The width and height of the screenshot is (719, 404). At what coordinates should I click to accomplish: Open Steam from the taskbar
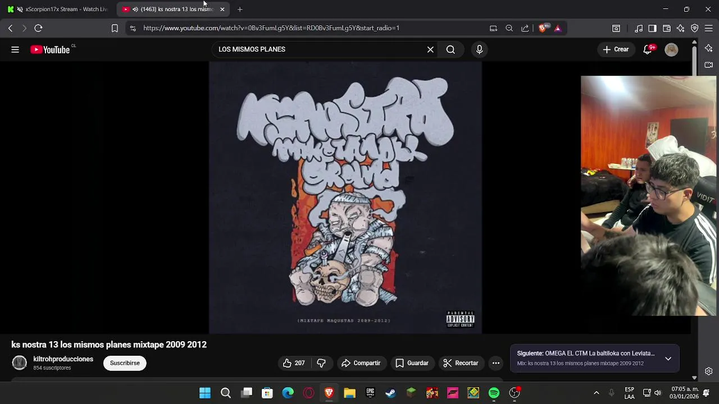tap(391, 393)
